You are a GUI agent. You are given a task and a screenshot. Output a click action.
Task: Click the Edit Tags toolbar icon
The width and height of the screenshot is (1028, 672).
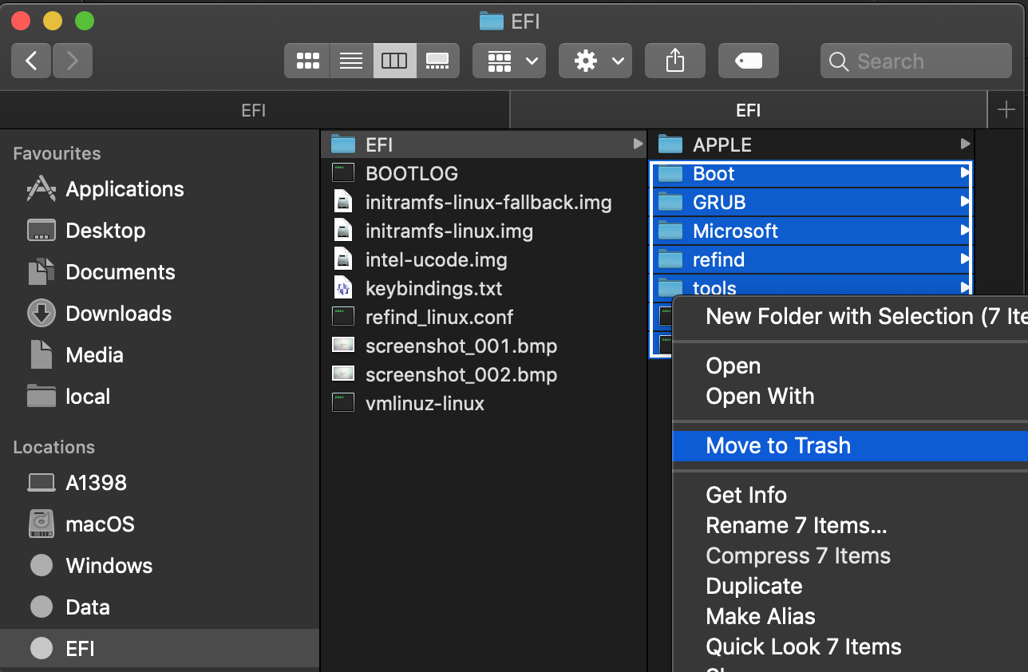[x=749, y=61]
